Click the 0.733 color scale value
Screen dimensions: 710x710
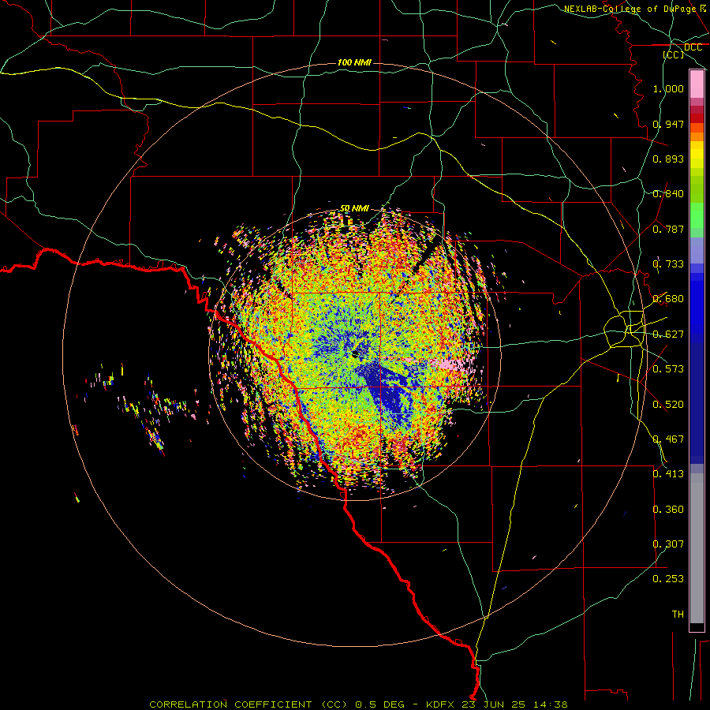coord(668,264)
